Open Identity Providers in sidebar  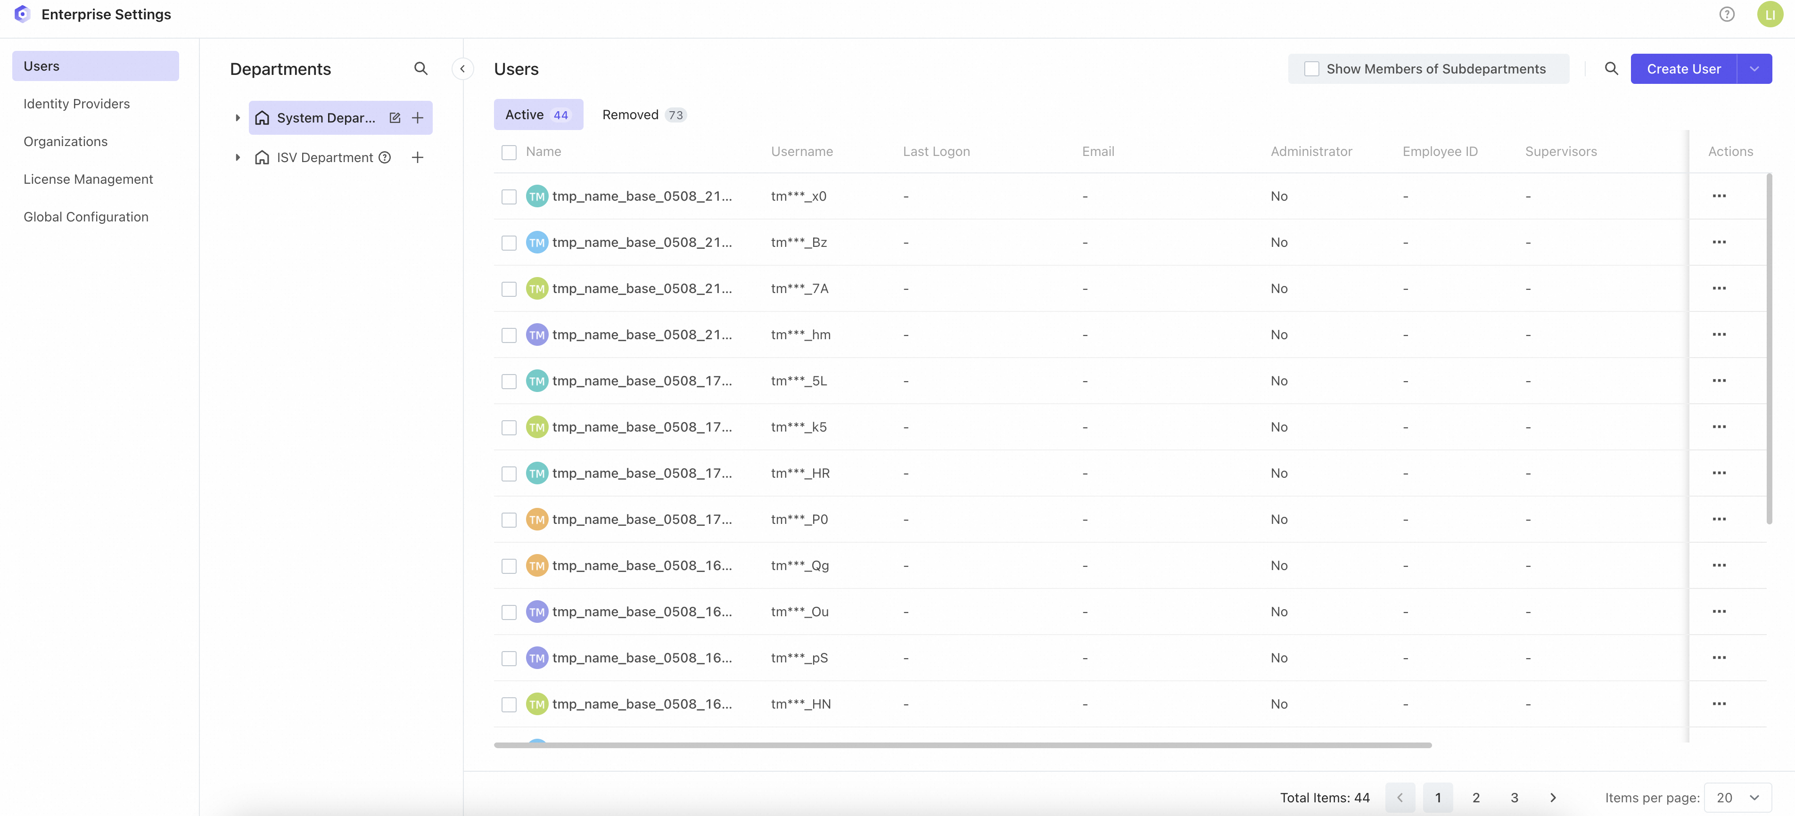pyautogui.click(x=77, y=104)
